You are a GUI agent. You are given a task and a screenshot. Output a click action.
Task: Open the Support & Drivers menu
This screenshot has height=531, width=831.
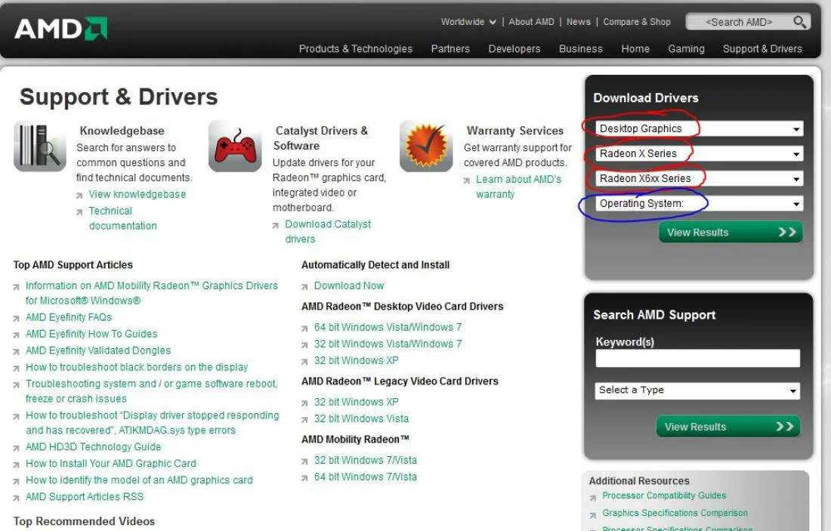[763, 49]
